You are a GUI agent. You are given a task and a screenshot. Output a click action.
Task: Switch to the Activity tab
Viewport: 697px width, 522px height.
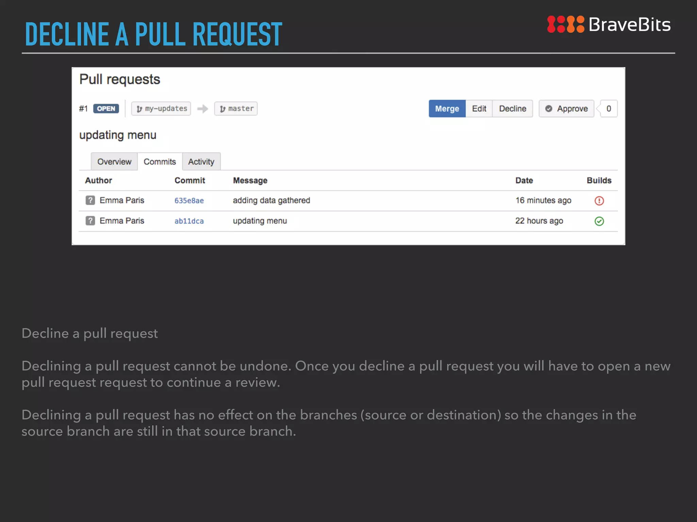click(x=201, y=162)
